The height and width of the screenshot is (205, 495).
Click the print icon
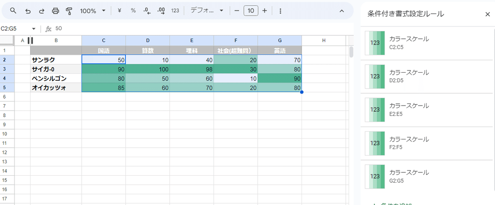[55, 11]
